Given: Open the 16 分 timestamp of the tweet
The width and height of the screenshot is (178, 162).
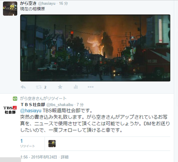Looking at the screenshot, I should coord(63,3).
